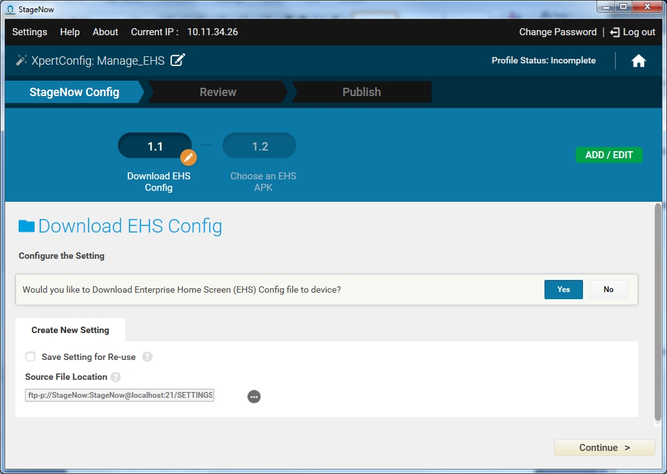Click the Log out door icon
Image resolution: width=667 pixels, height=474 pixels.
(x=615, y=32)
